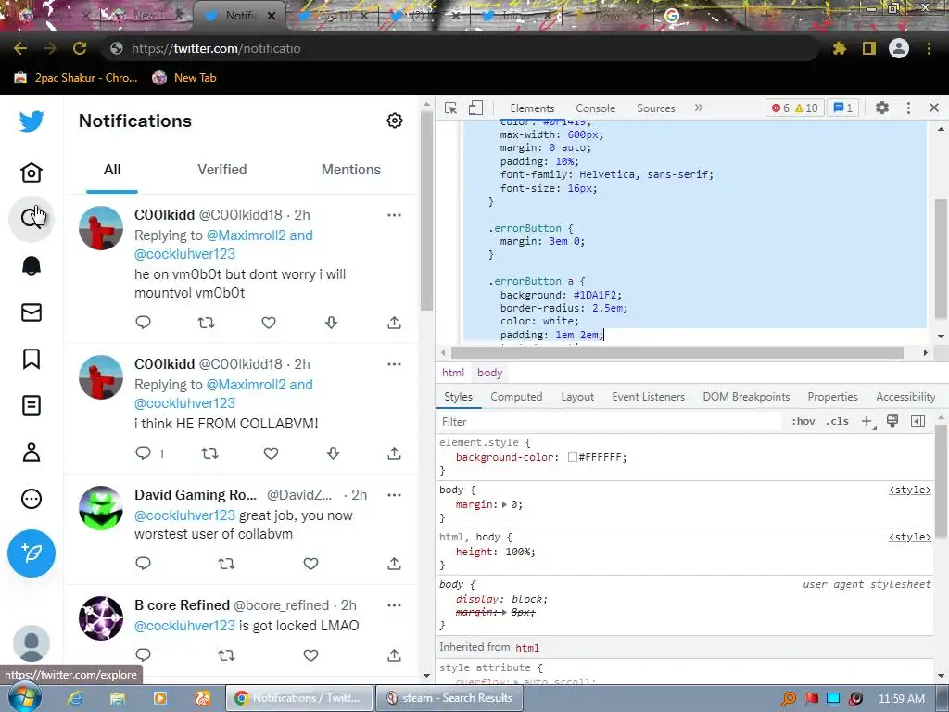Open Notifications settings gear
The image size is (949, 712).
point(395,121)
